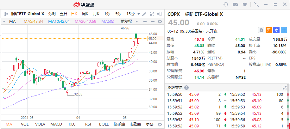Click the MA60 legend label

click(107, 21)
